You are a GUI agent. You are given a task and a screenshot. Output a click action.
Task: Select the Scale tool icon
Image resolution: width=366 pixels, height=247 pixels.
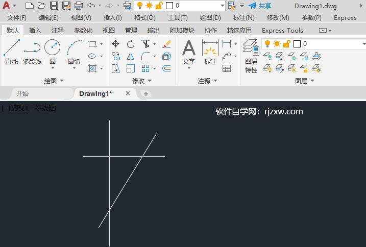tap(131, 68)
